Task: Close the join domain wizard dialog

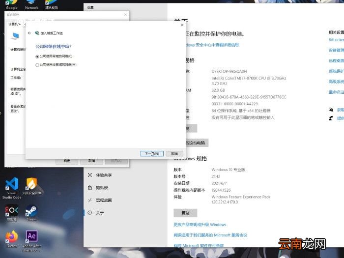Action: [x=182, y=25]
